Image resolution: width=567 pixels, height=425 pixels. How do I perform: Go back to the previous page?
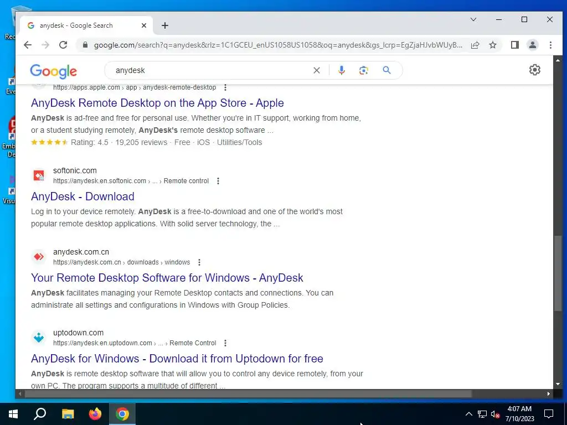[x=28, y=45]
